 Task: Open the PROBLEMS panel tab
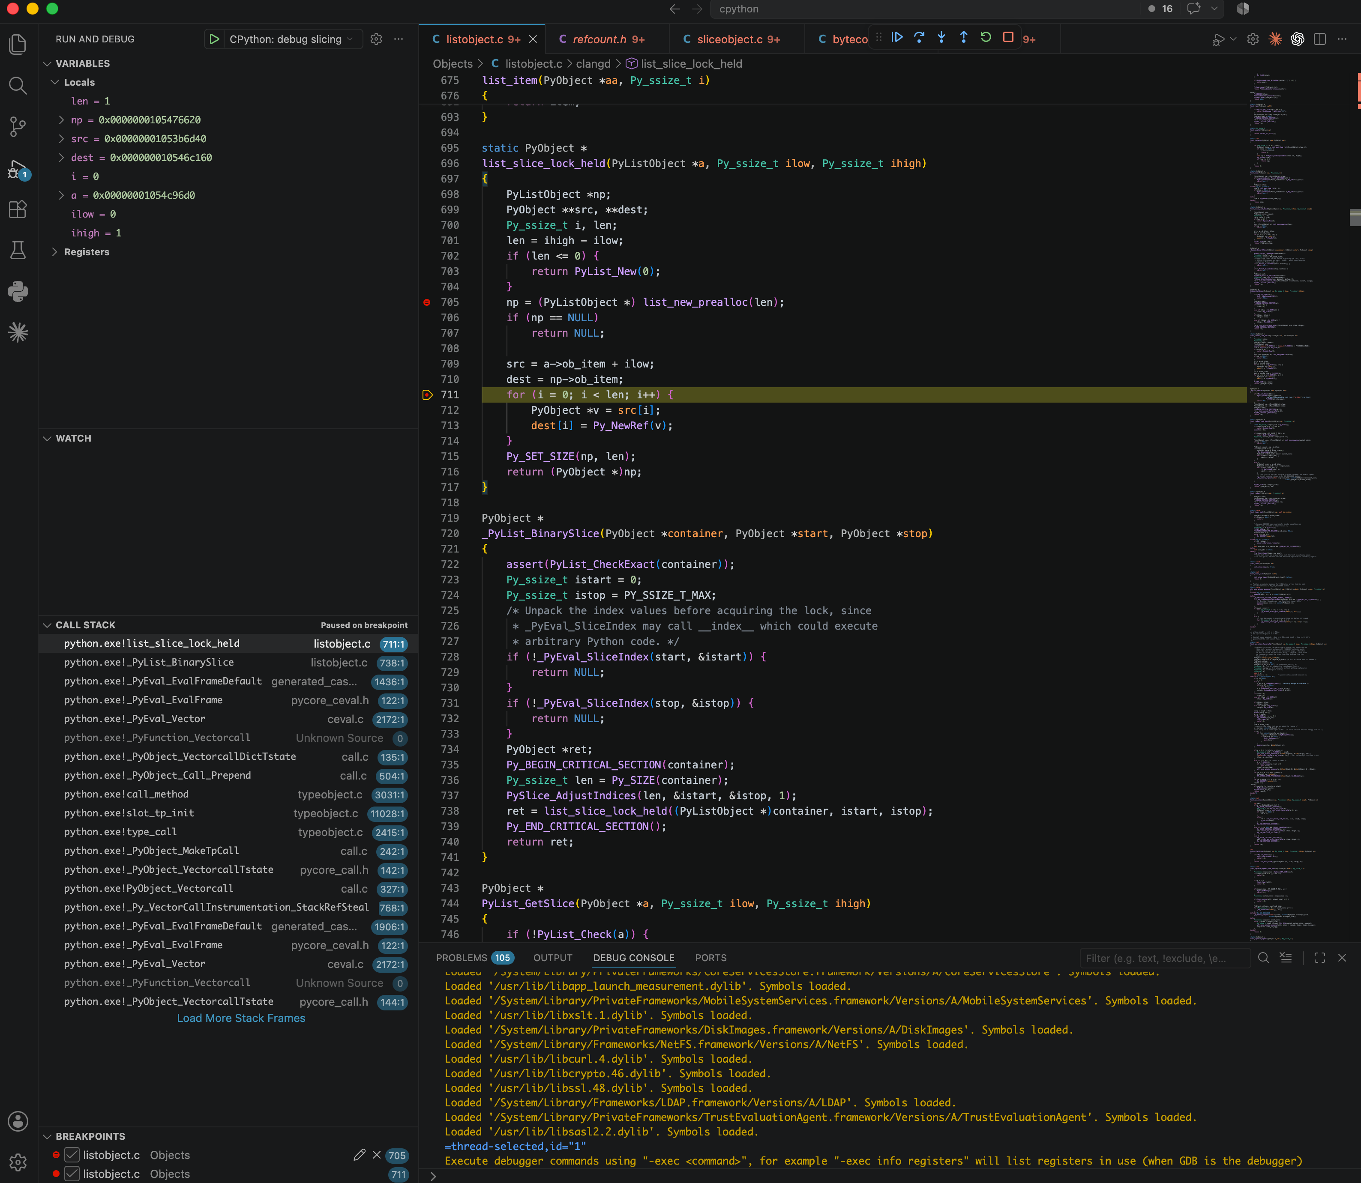pyautogui.click(x=475, y=958)
